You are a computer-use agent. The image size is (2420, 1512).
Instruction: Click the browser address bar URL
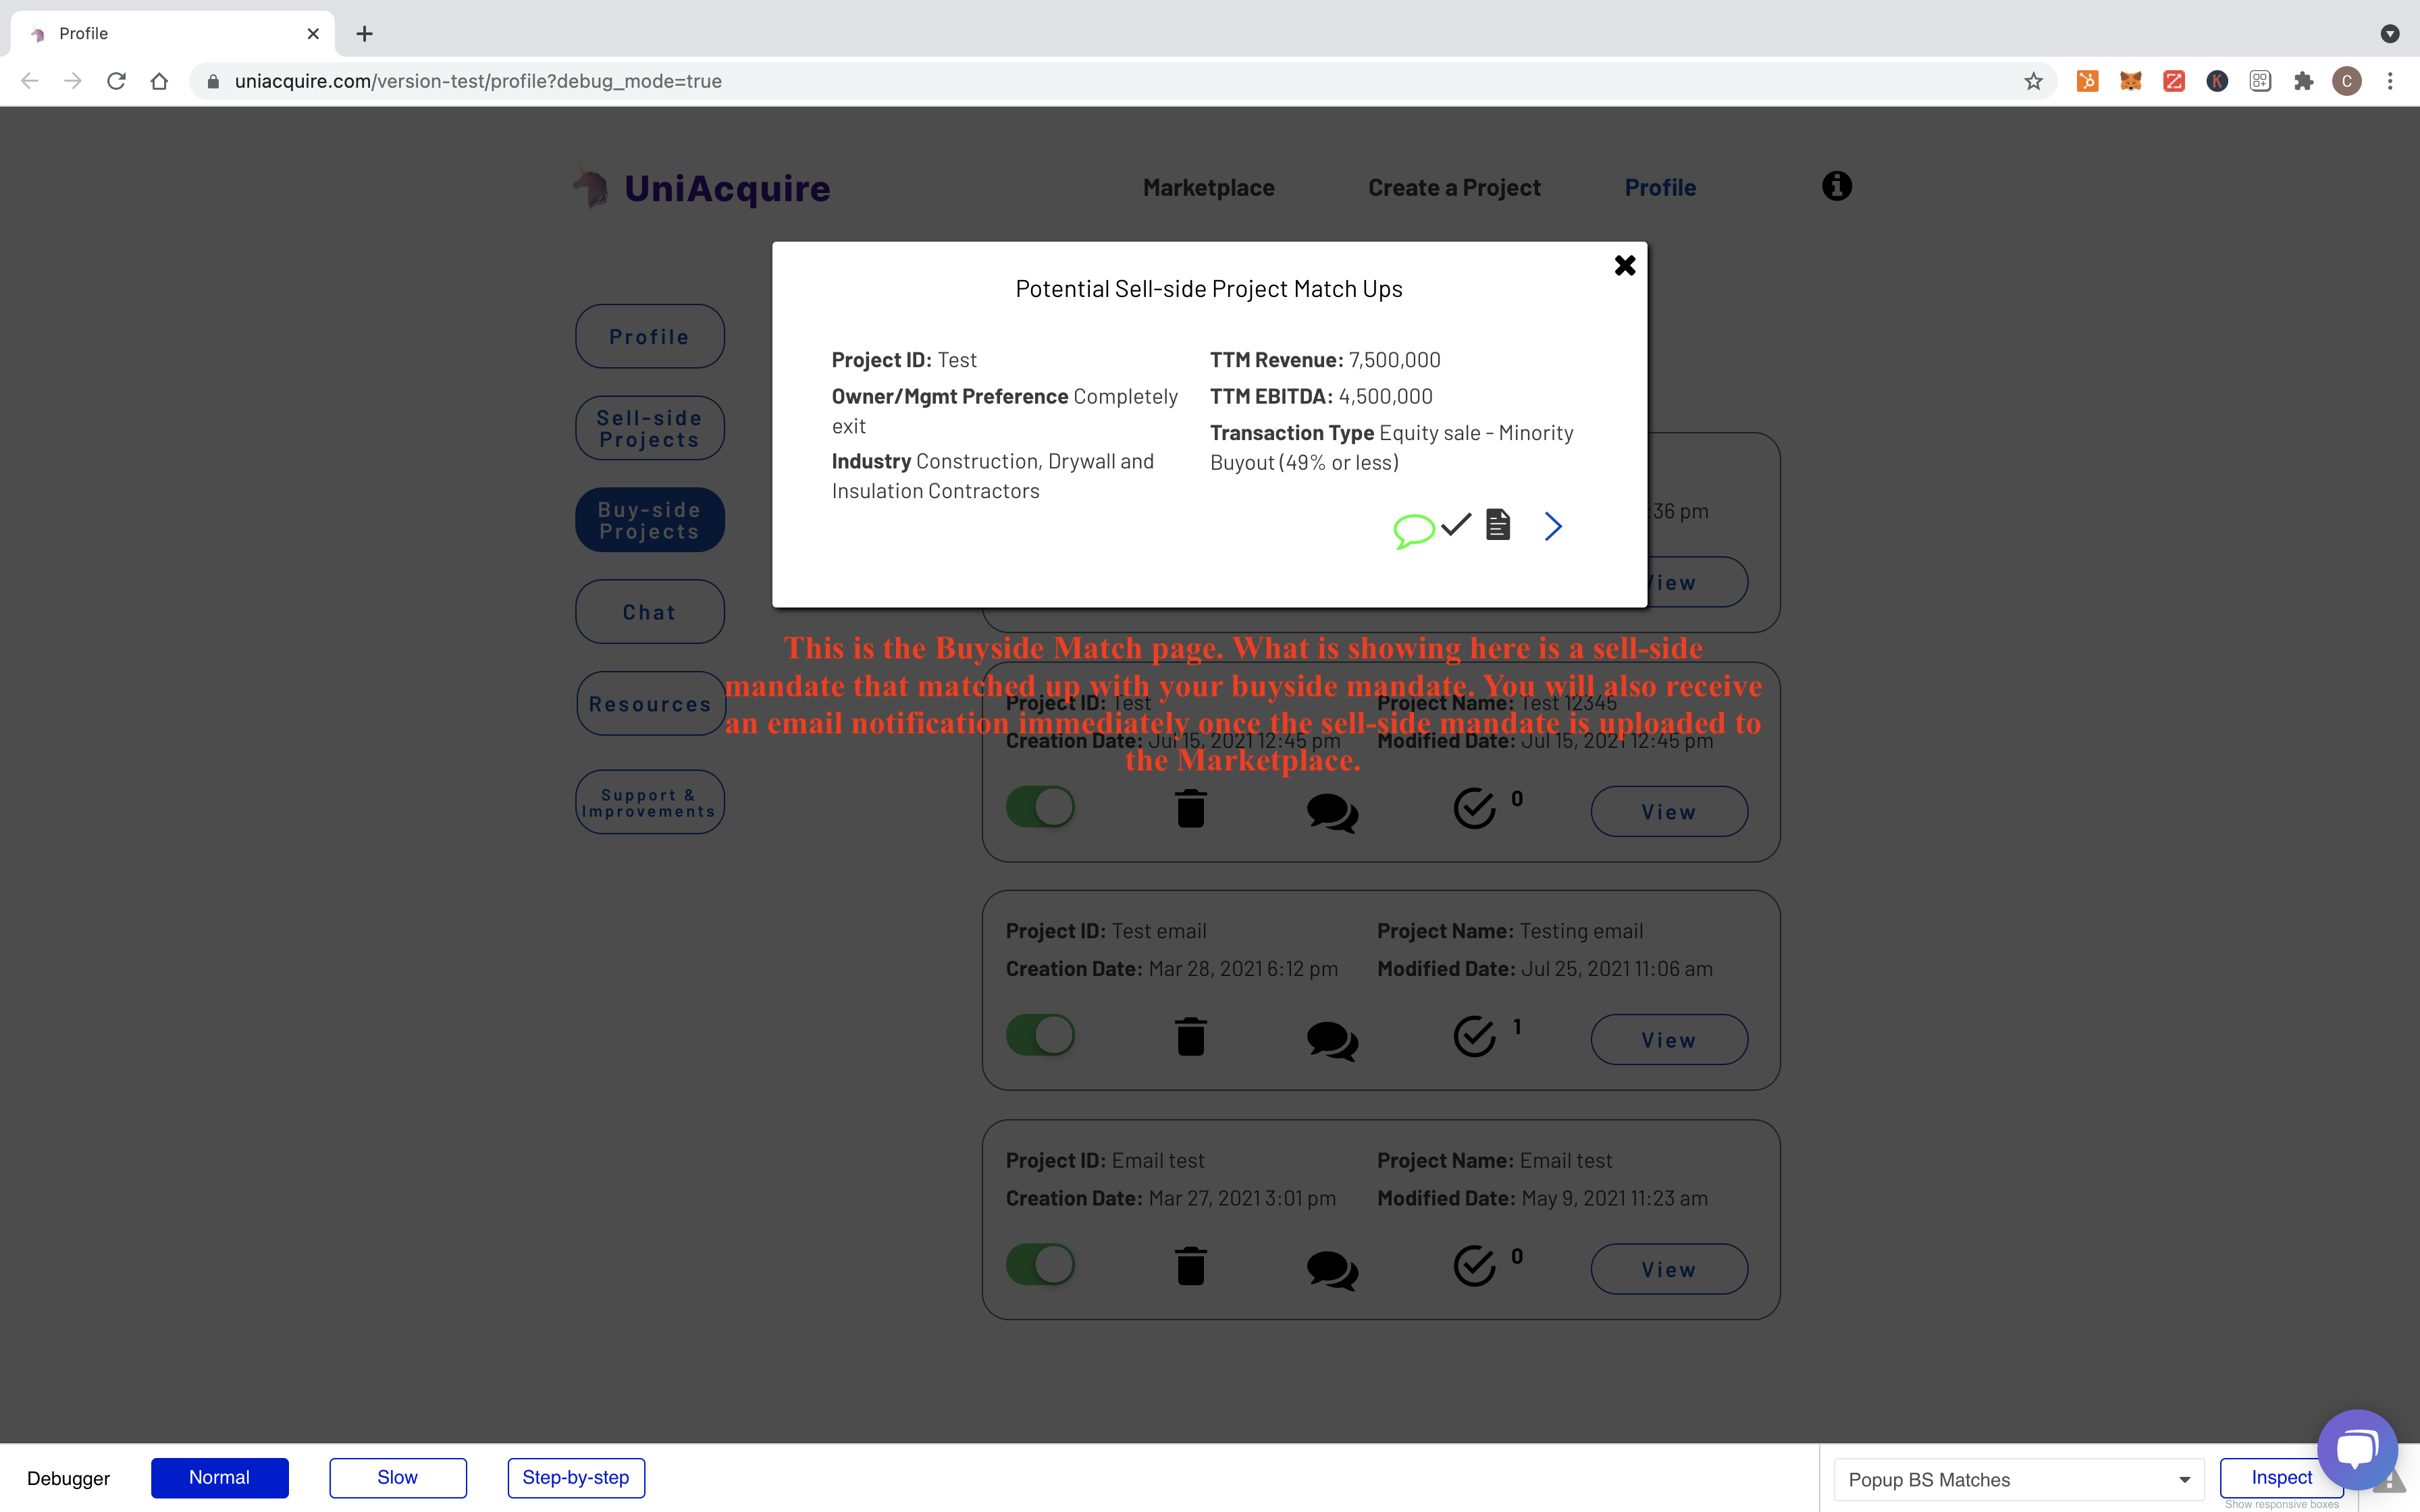pyautogui.click(x=478, y=81)
